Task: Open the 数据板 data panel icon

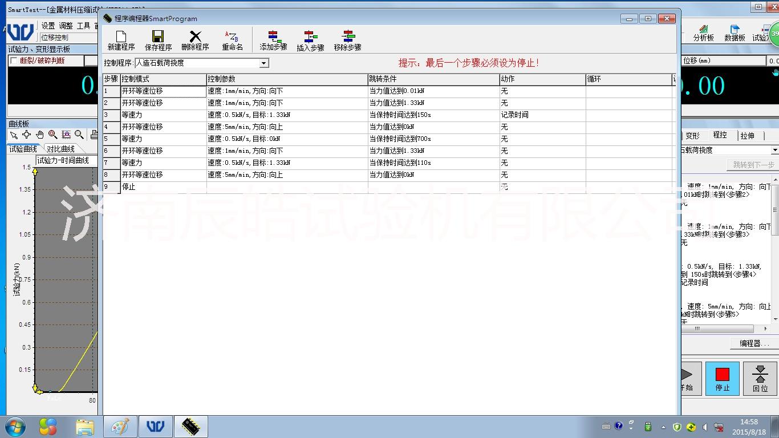Action: [x=735, y=31]
